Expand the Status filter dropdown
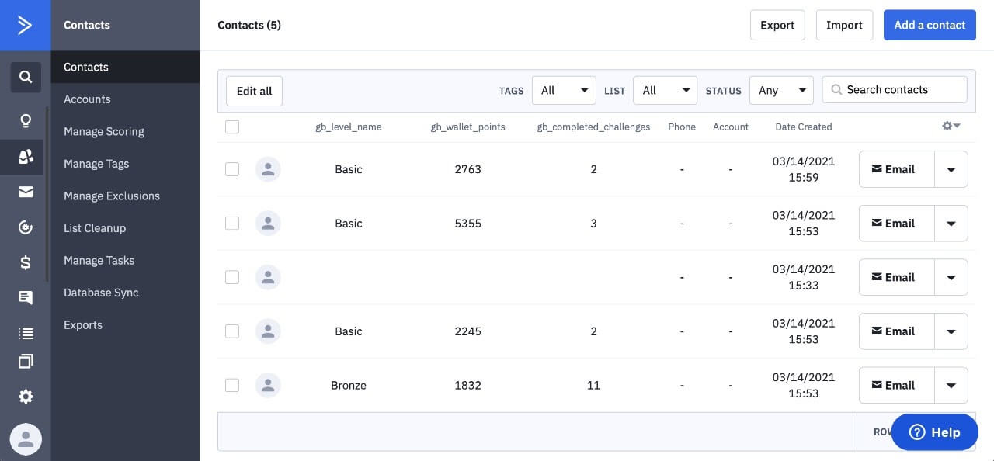This screenshot has width=994, height=461. coord(781,91)
